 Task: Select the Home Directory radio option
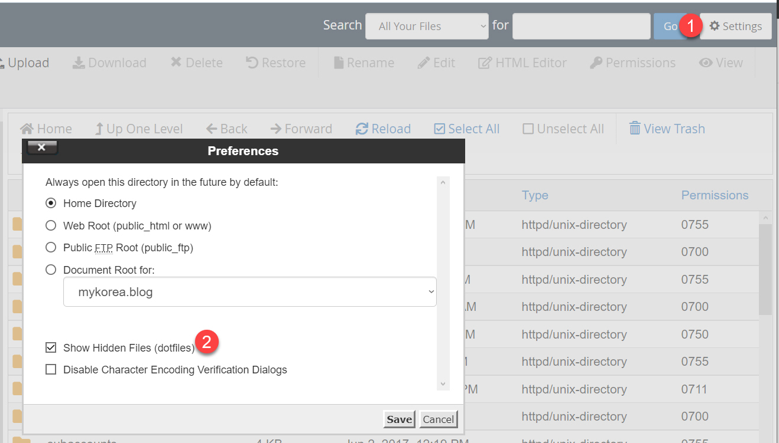(x=51, y=203)
